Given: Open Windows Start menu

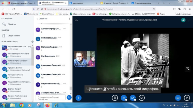Looking at the screenshot, I should [x=4, y=105].
